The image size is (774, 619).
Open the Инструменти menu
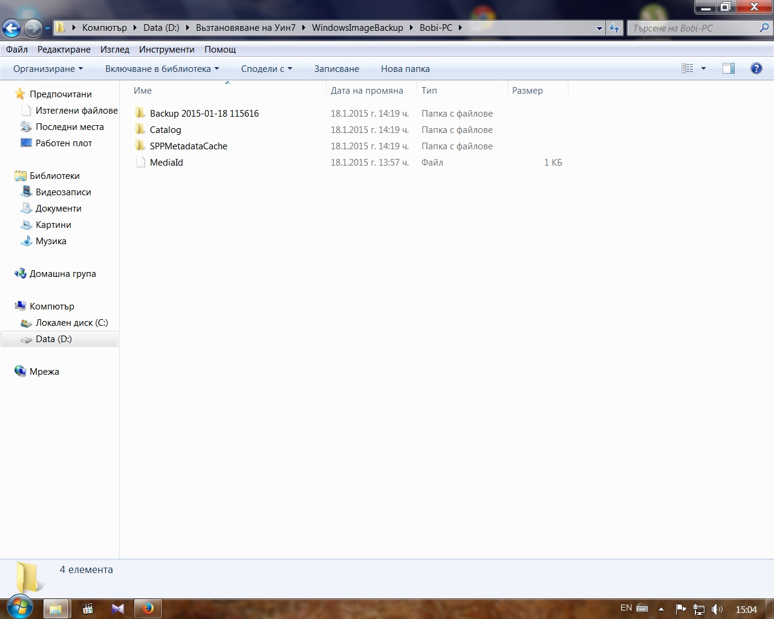click(166, 49)
